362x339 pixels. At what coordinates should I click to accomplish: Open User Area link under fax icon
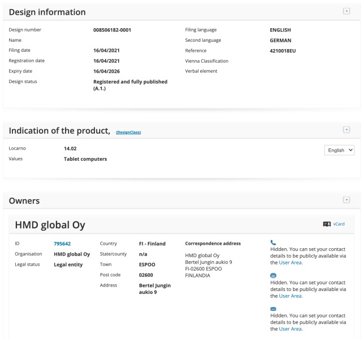[x=291, y=296]
